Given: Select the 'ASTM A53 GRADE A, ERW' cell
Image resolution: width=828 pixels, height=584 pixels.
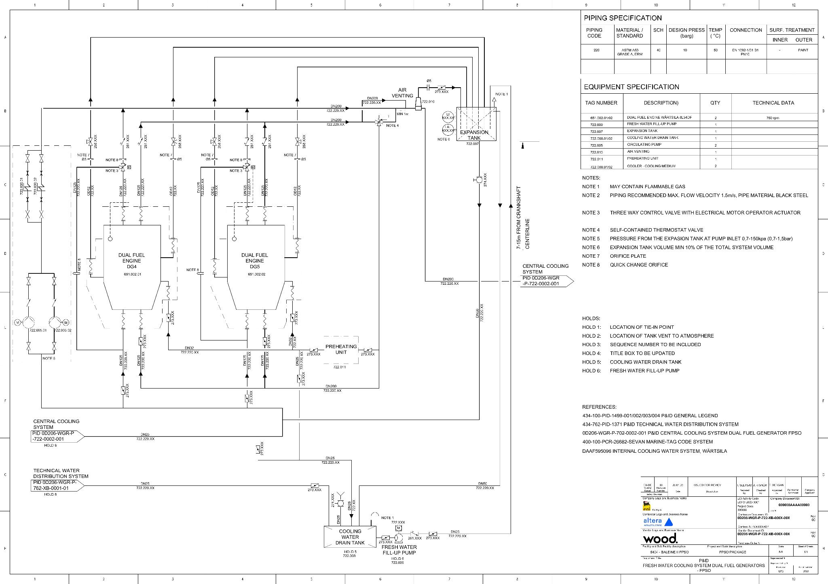Looking at the screenshot, I should (630, 52).
